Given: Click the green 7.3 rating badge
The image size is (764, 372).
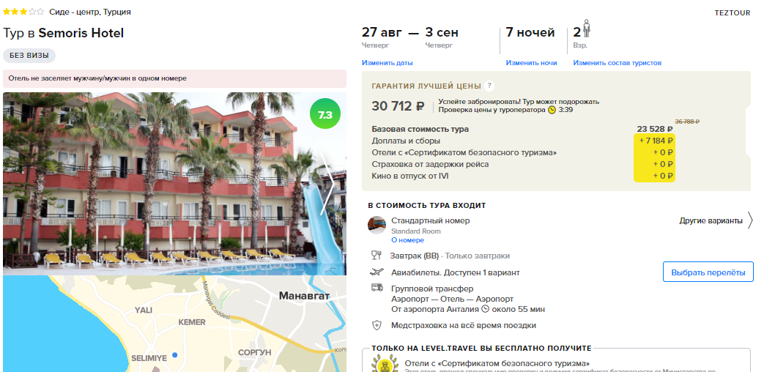Looking at the screenshot, I should [325, 116].
